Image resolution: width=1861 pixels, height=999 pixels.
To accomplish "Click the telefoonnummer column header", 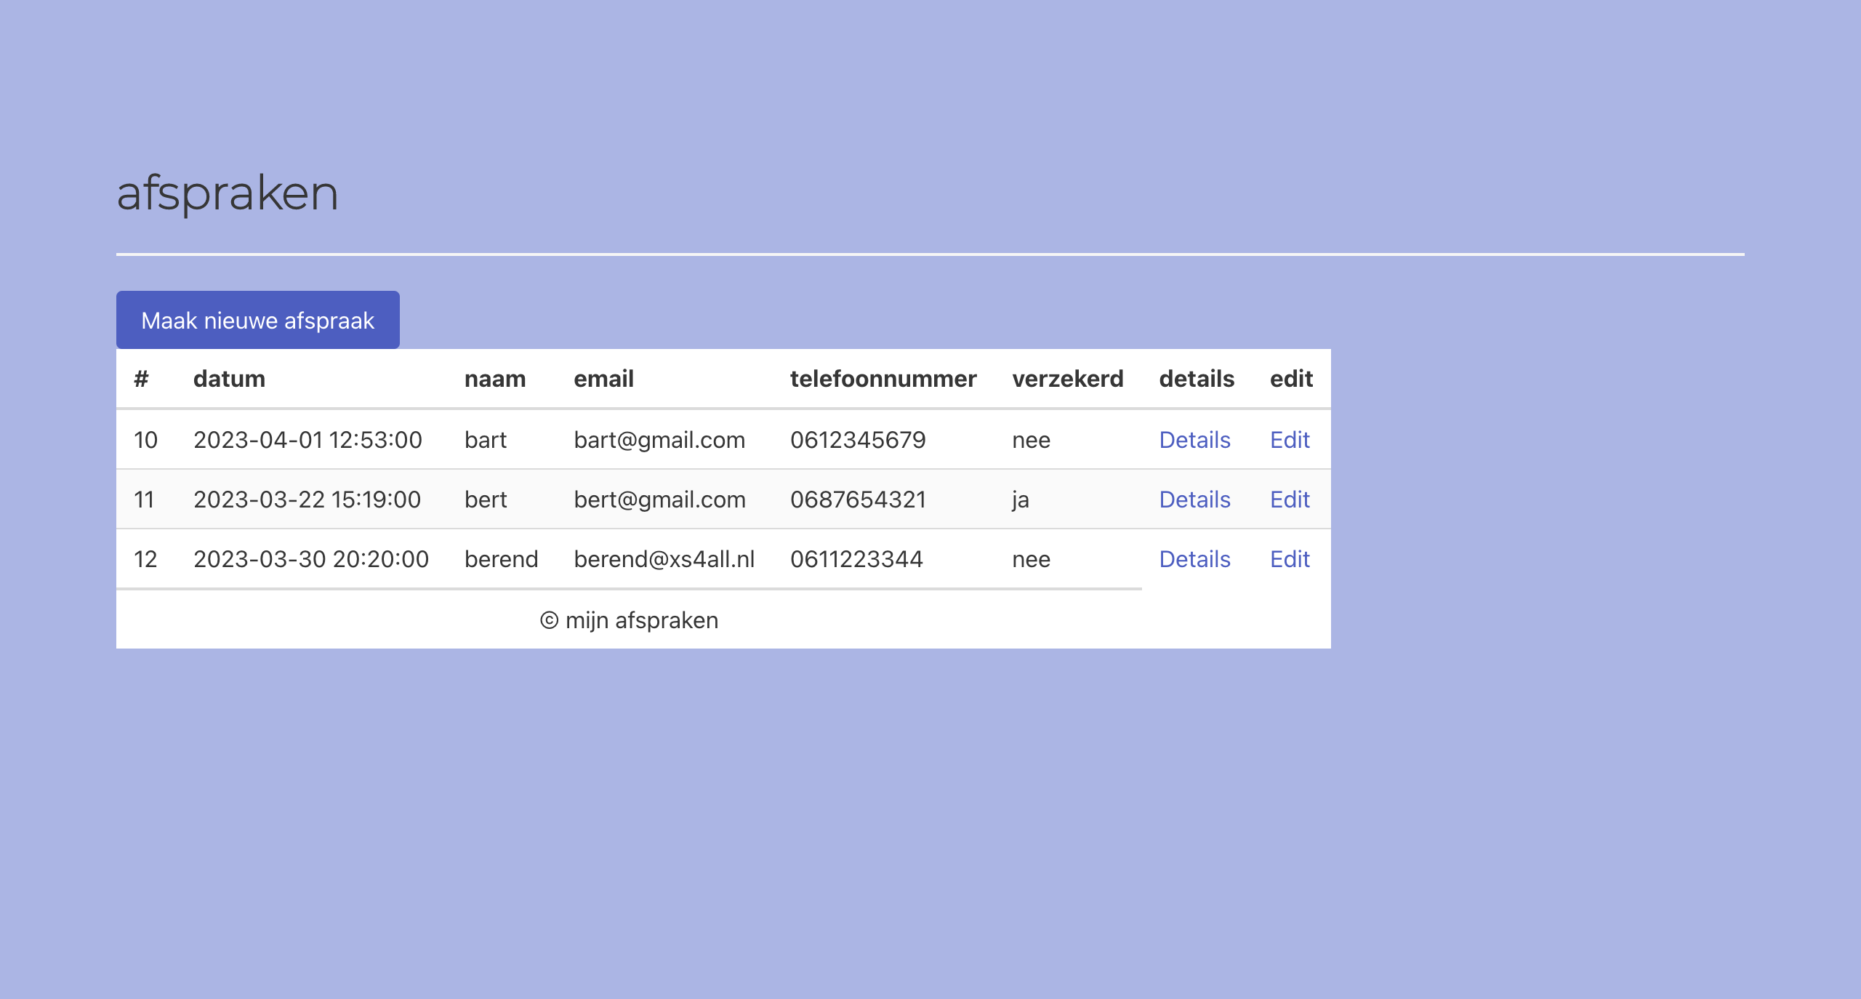I will coord(883,379).
